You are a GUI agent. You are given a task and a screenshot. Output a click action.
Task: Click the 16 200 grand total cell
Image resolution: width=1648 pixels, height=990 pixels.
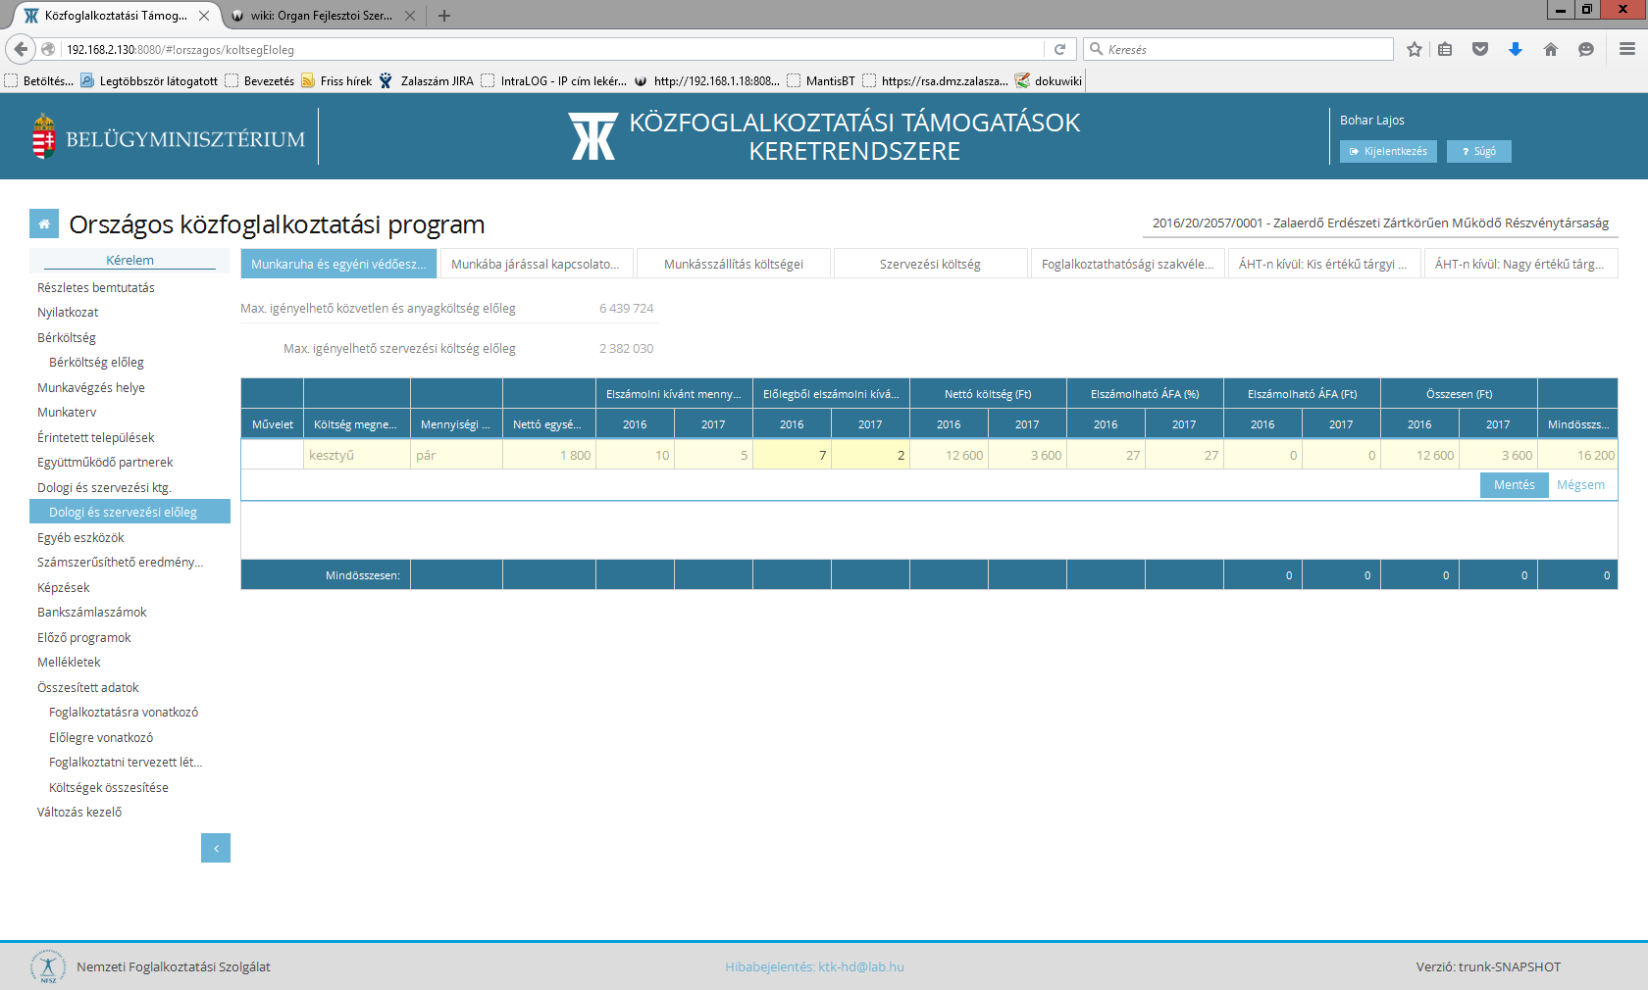pos(1577,455)
